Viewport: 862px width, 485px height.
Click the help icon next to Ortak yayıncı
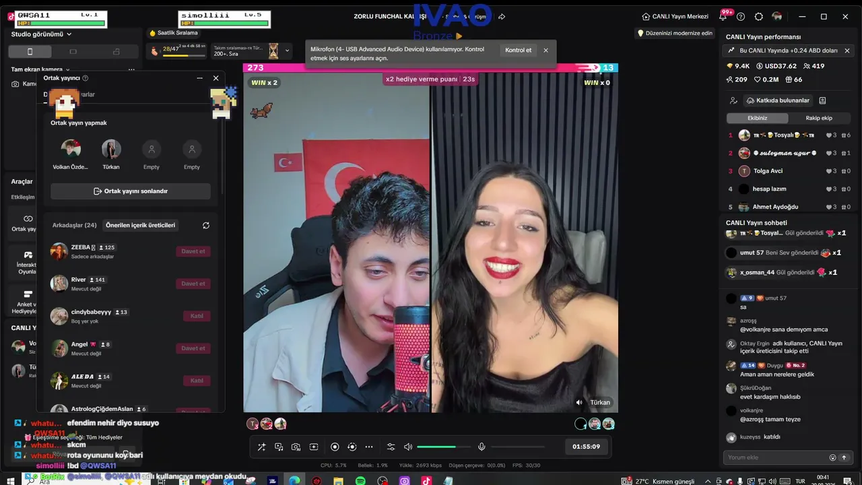86,78
